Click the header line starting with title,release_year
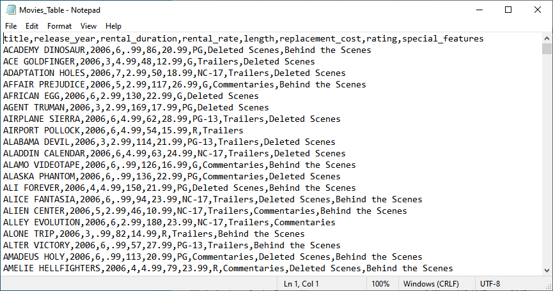 coord(243,39)
